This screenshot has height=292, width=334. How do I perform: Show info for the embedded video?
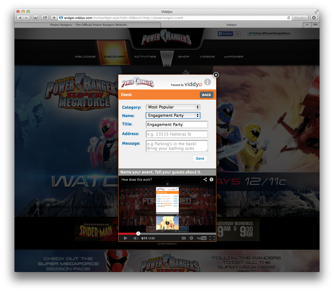coord(211,179)
